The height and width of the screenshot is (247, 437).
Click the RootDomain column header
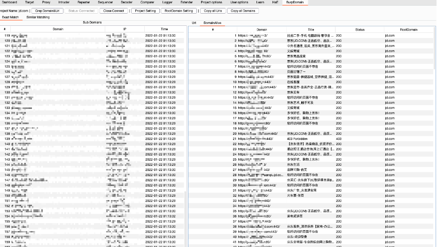click(408, 30)
